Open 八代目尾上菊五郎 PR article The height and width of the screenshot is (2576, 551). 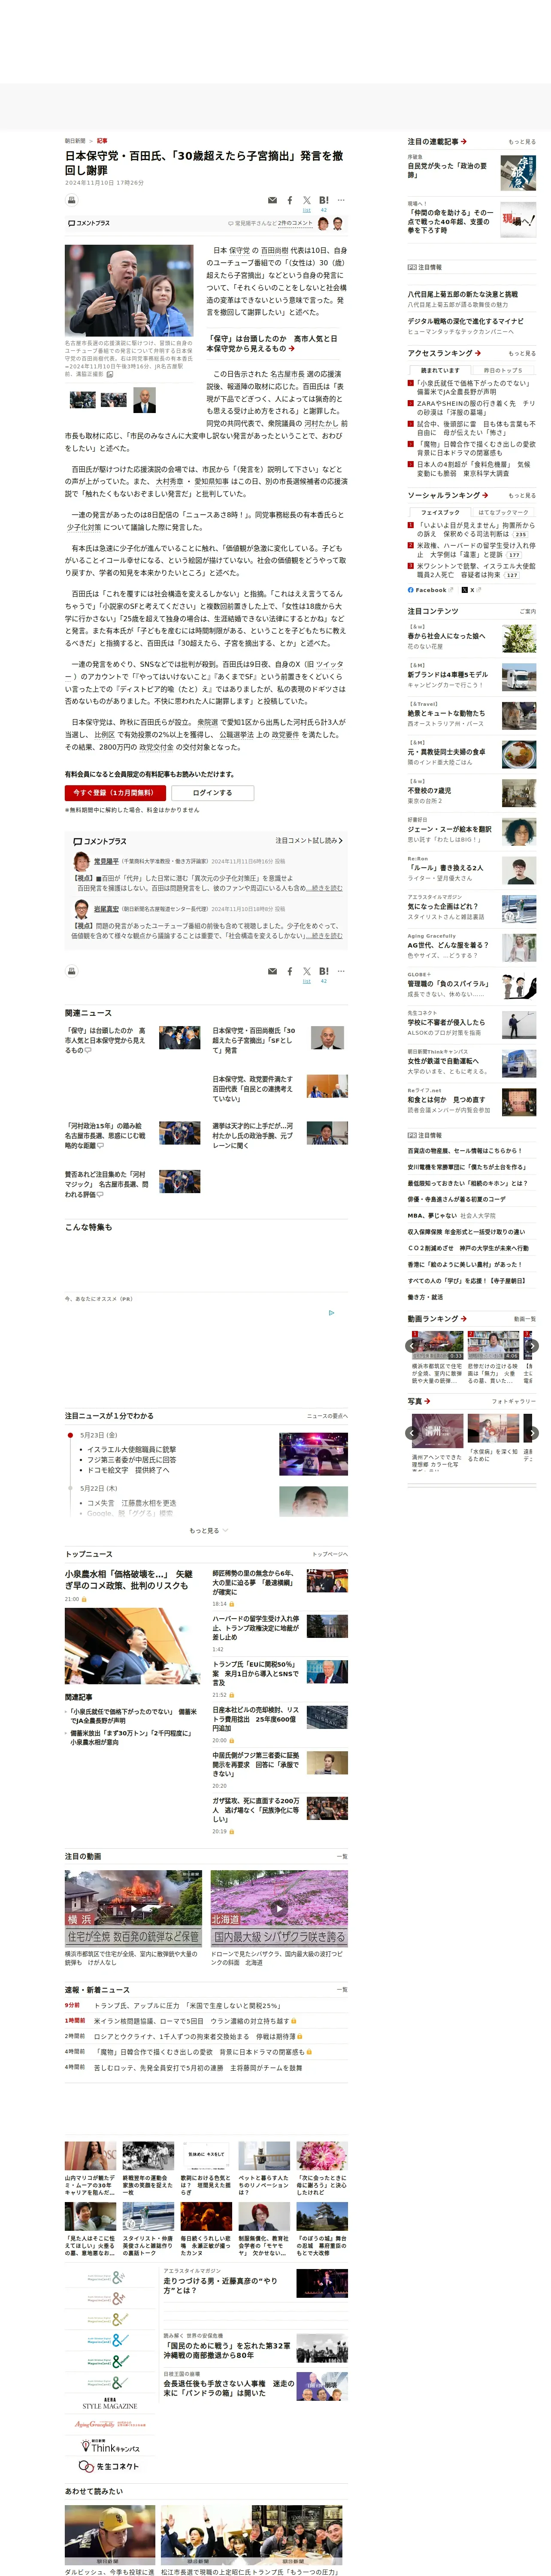pyautogui.click(x=462, y=294)
